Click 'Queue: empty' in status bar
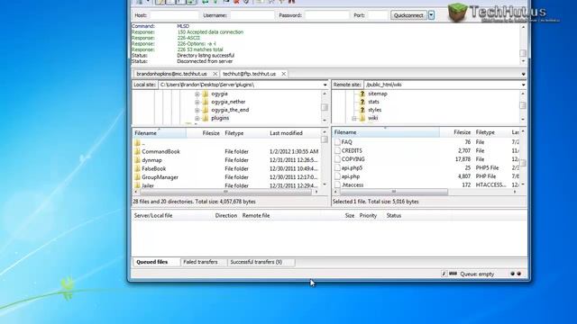The height and width of the screenshot is (324, 577). (x=477, y=274)
